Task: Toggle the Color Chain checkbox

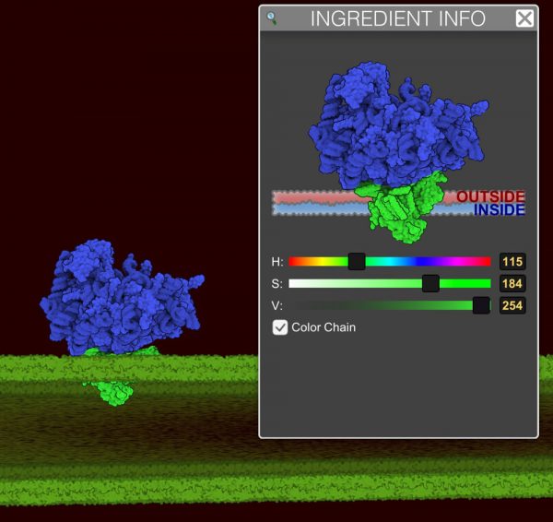Action: tap(280, 327)
